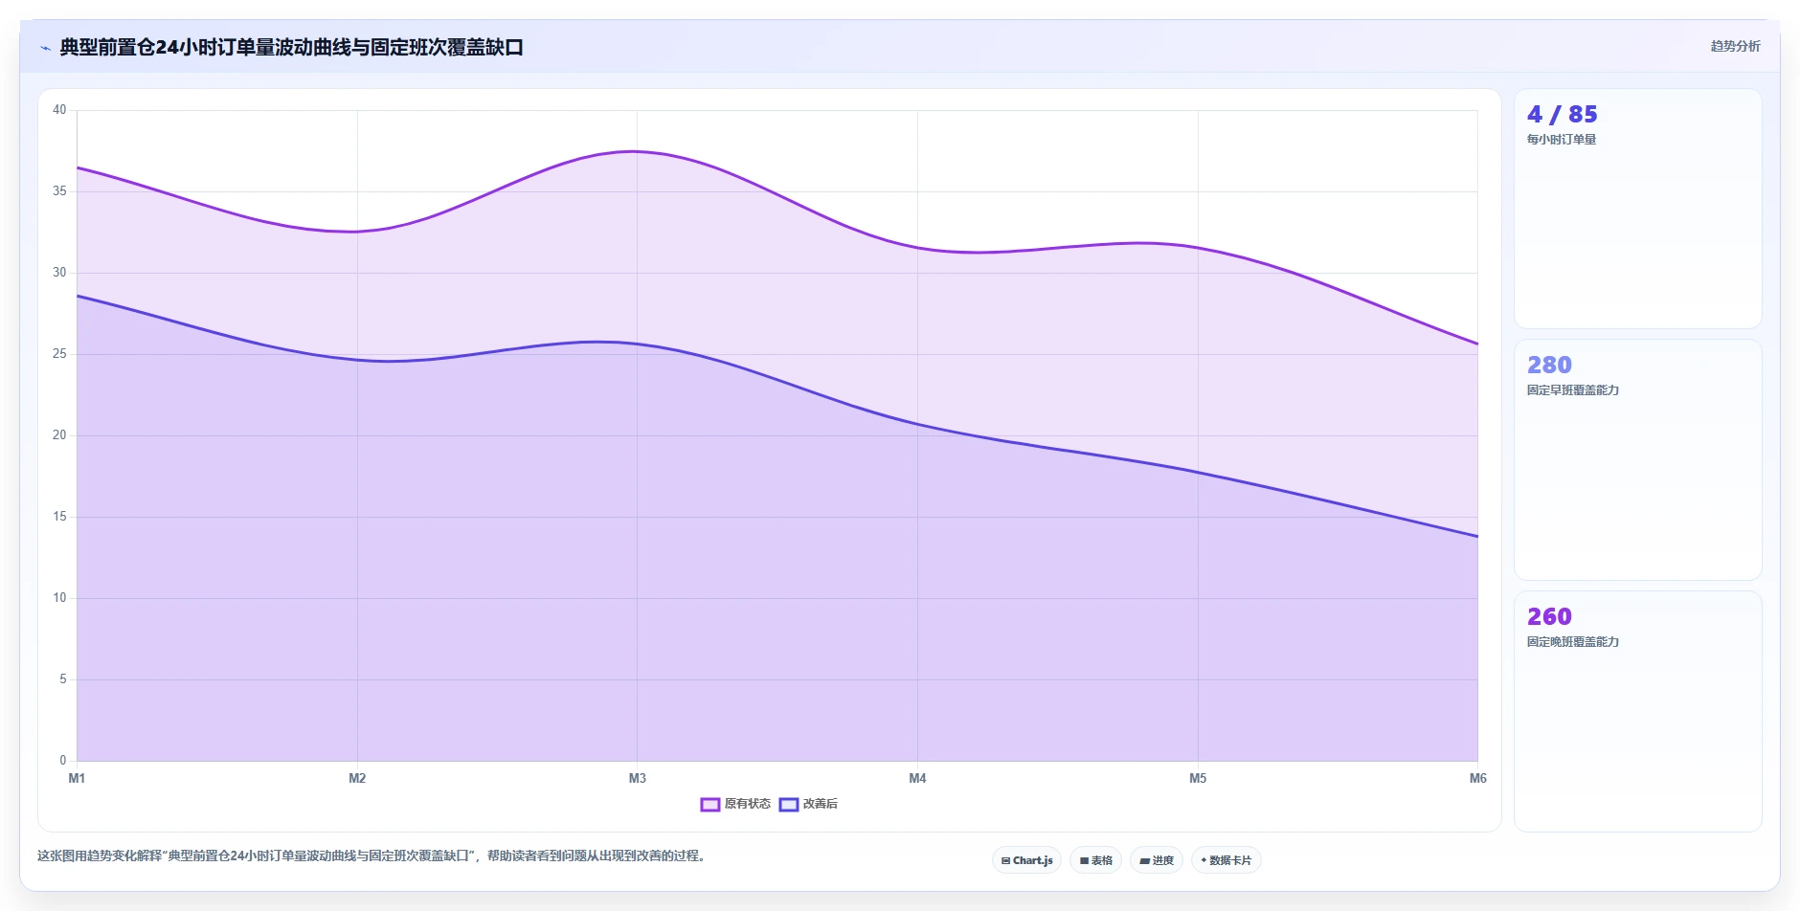Click the Chart.js badge
This screenshot has width=1800, height=911.
[x=1026, y=860]
